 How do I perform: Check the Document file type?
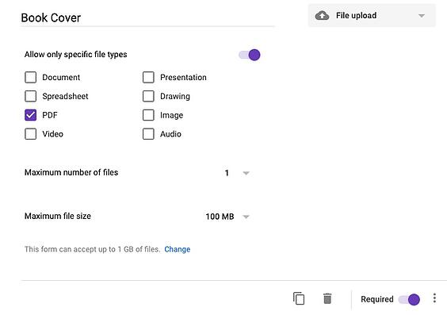[30, 77]
